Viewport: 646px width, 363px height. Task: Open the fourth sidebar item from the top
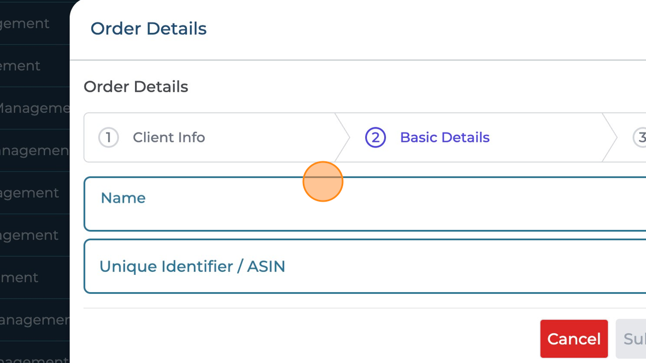point(33,151)
